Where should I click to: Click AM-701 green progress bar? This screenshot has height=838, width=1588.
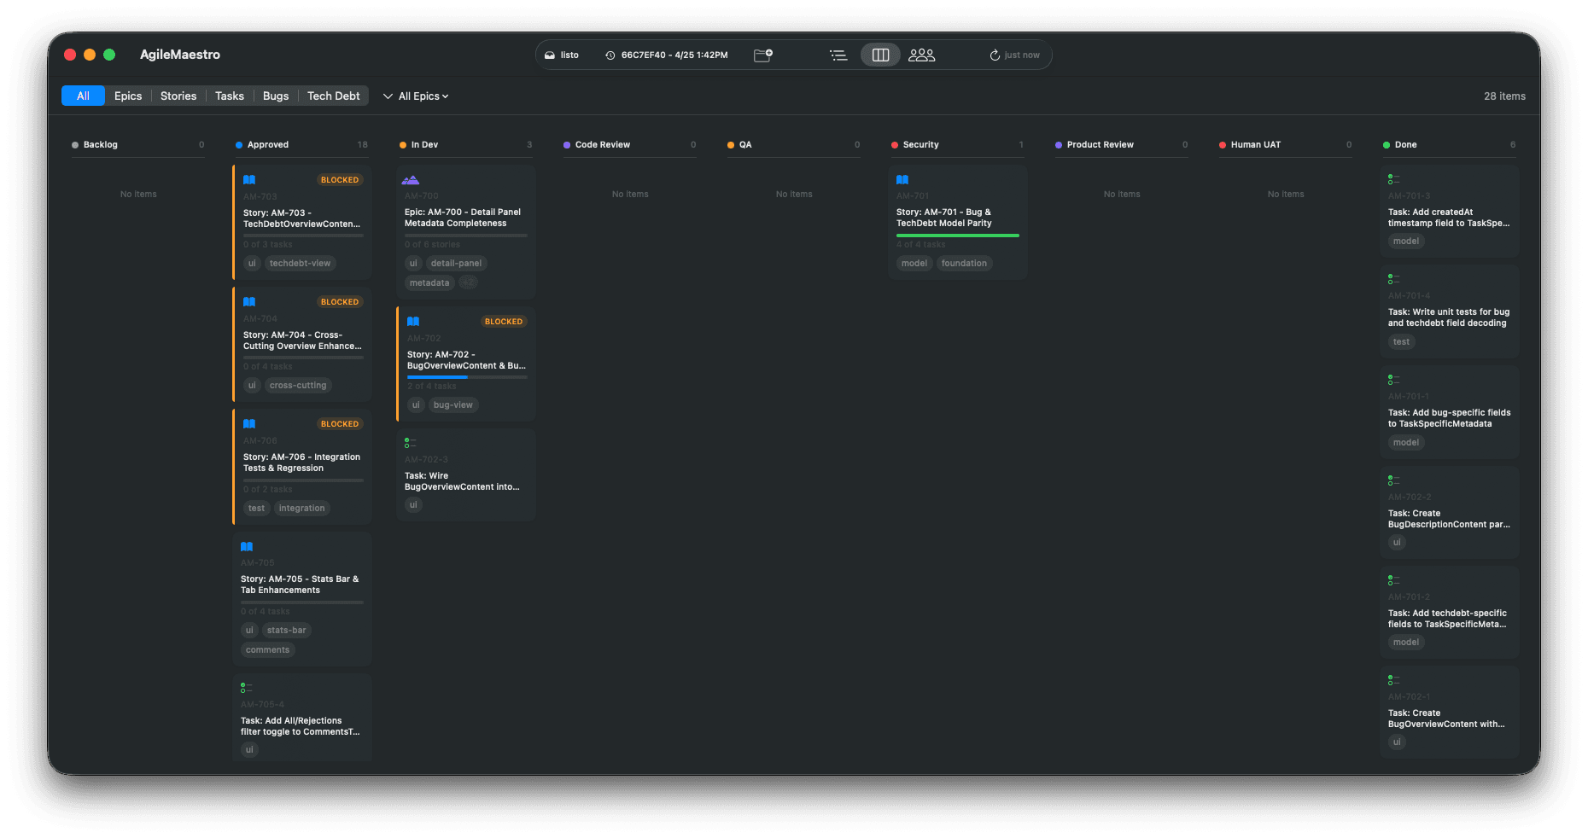pyautogui.click(x=958, y=236)
